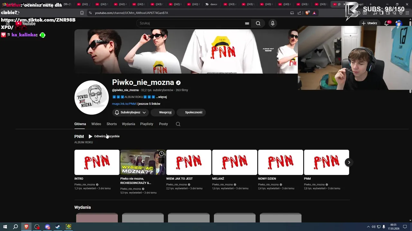Image resolution: width=412 pixels, height=231 pixels.
Task: Click the cast screen icon in address bar
Action: (292, 13)
